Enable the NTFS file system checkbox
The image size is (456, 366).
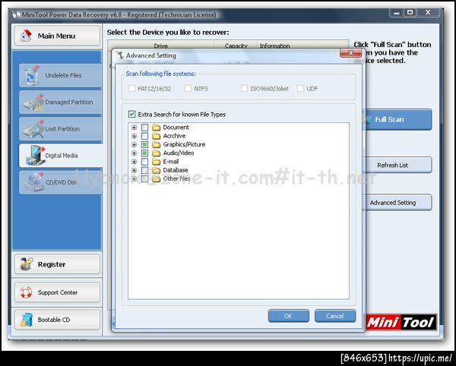pos(188,88)
